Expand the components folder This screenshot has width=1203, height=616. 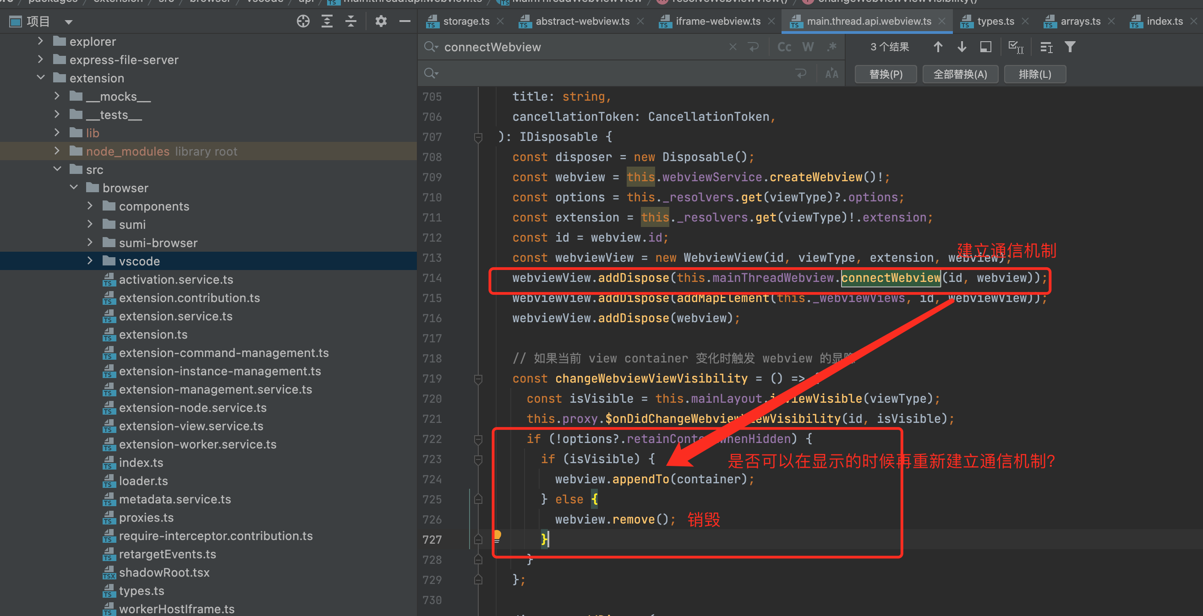[x=90, y=206]
